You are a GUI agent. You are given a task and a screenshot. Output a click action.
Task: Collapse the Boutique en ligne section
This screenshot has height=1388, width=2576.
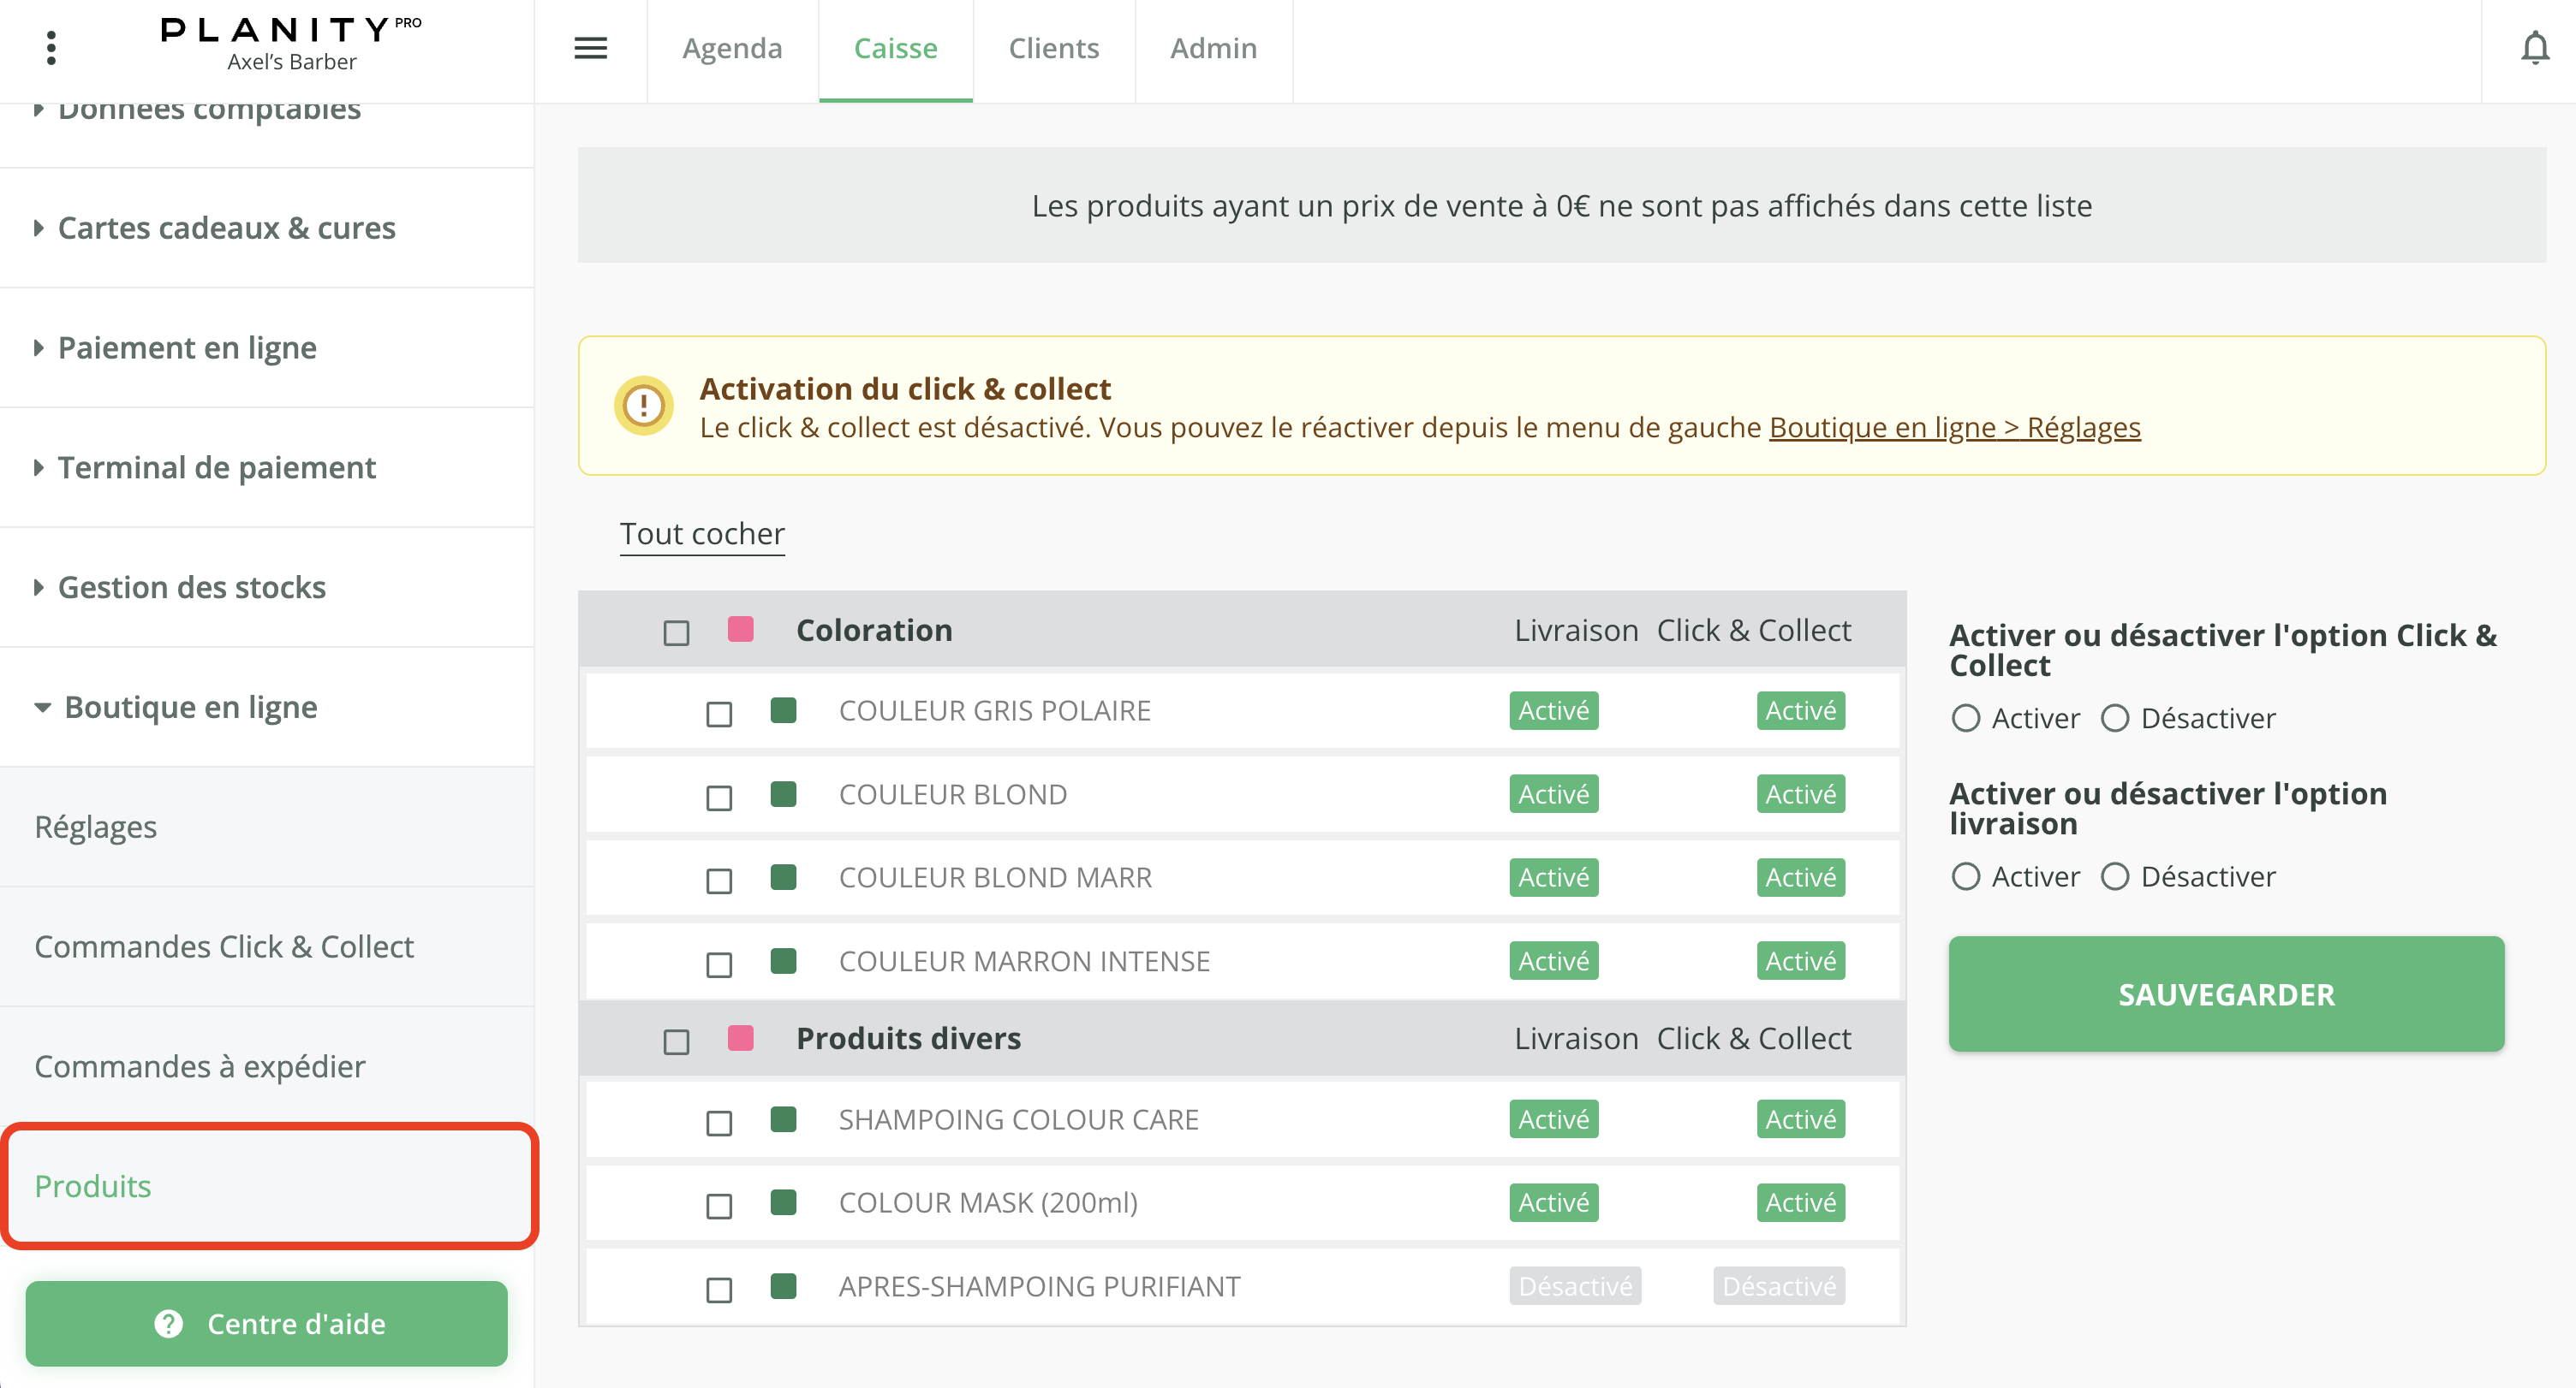click(x=190, y=708)
